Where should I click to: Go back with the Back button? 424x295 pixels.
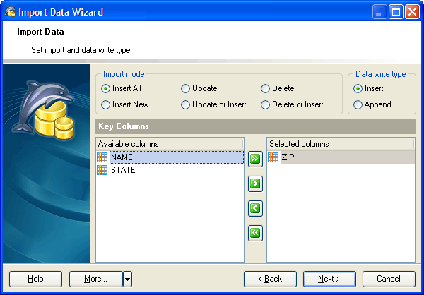click(270, 279)
